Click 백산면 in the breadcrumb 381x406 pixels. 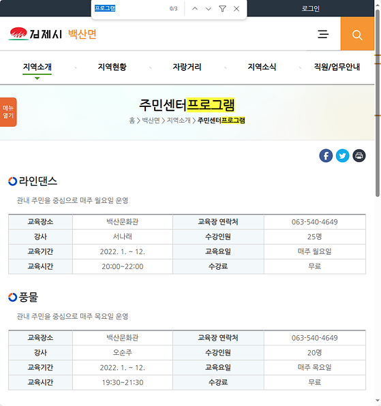151,121
